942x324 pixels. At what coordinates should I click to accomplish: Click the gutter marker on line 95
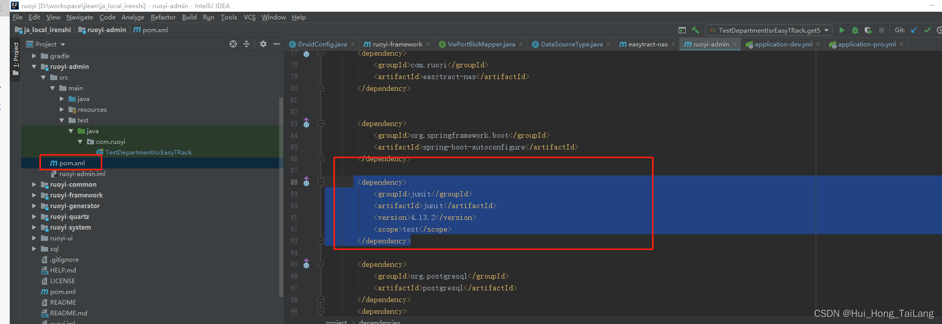coord(306,264)
